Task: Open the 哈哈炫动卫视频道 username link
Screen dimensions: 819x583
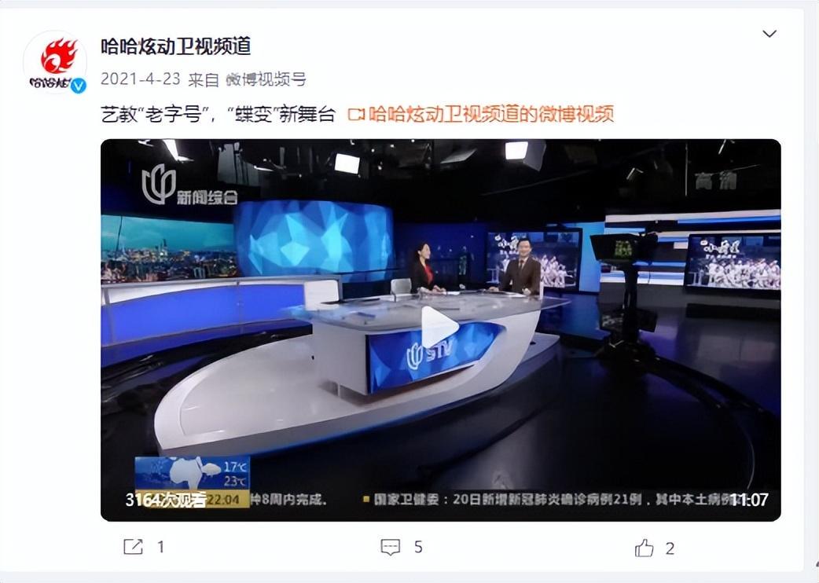Action: [x=176, y=46]
